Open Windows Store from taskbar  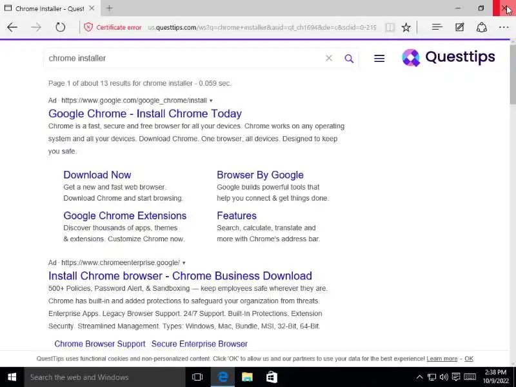click(x=272, y=377)
